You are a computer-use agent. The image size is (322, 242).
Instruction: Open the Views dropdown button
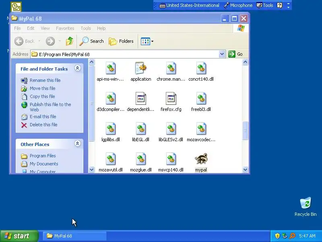click(x=147, y=41)
